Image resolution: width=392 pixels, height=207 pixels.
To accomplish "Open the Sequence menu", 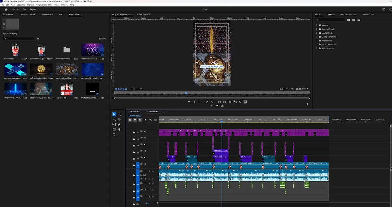I will point(21,5).
